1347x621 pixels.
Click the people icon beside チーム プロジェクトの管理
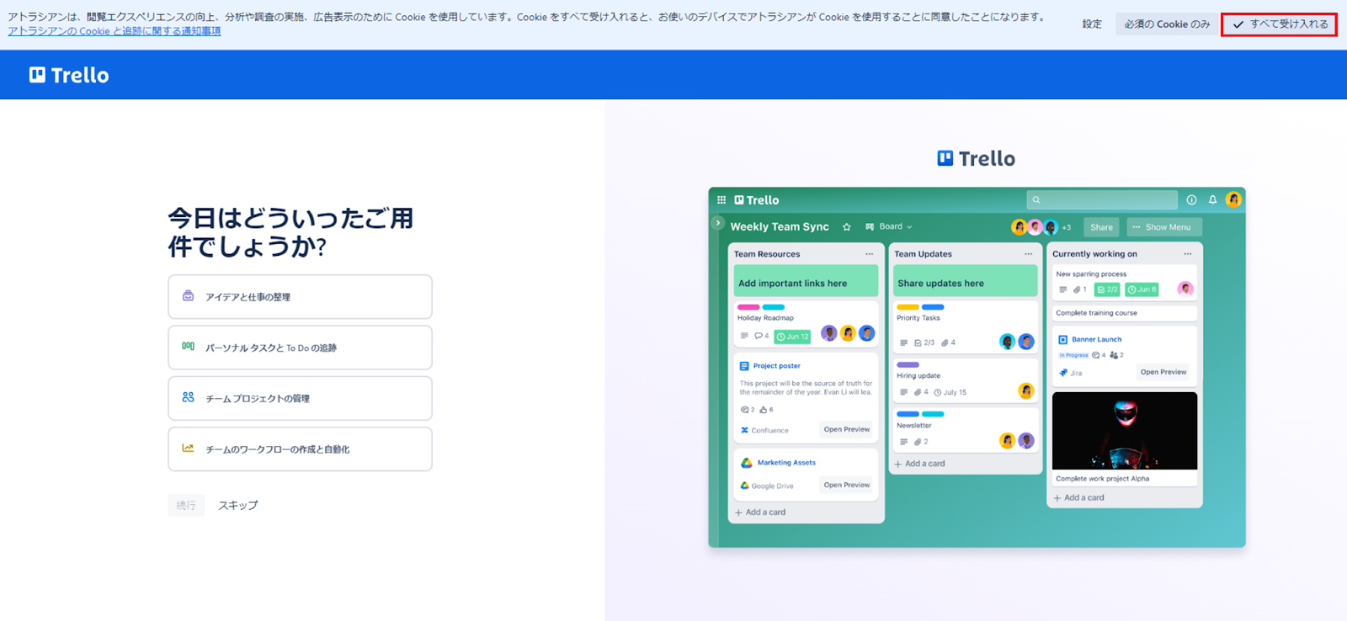click(x=189, y=397)
